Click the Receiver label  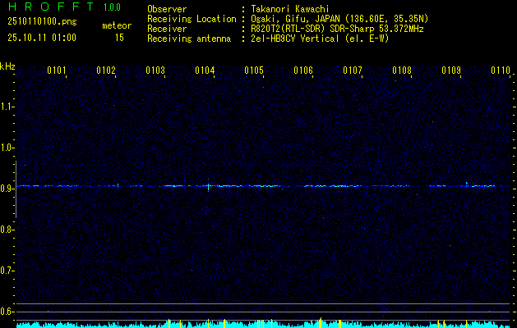click(x=167, y=29)
